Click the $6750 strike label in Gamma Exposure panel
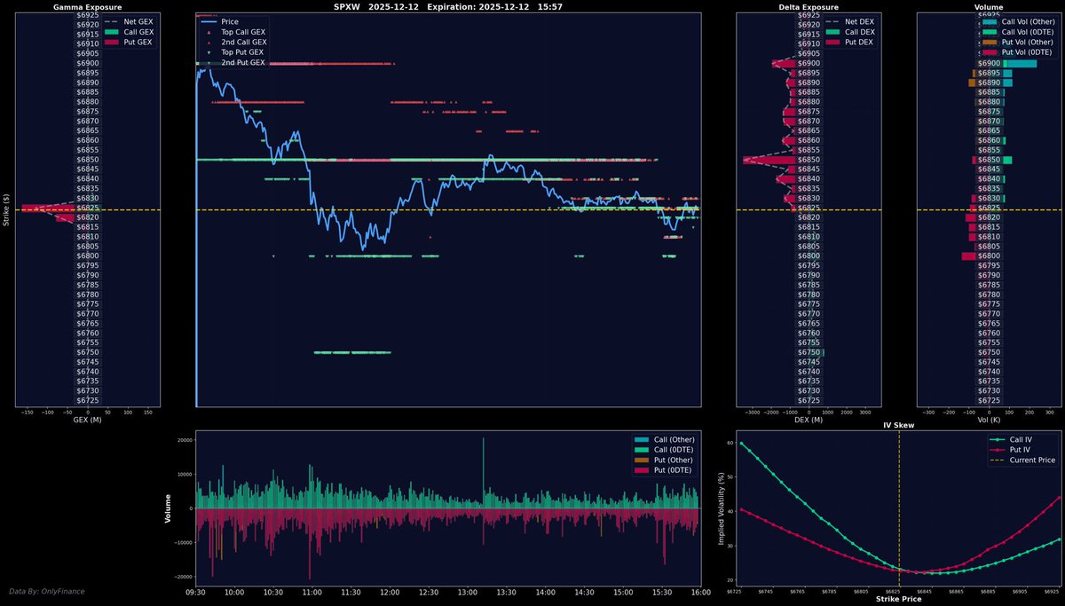 87,352
